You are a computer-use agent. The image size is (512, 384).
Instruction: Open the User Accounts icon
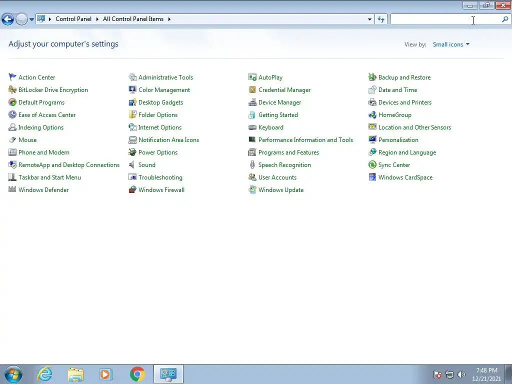point(252,177)
